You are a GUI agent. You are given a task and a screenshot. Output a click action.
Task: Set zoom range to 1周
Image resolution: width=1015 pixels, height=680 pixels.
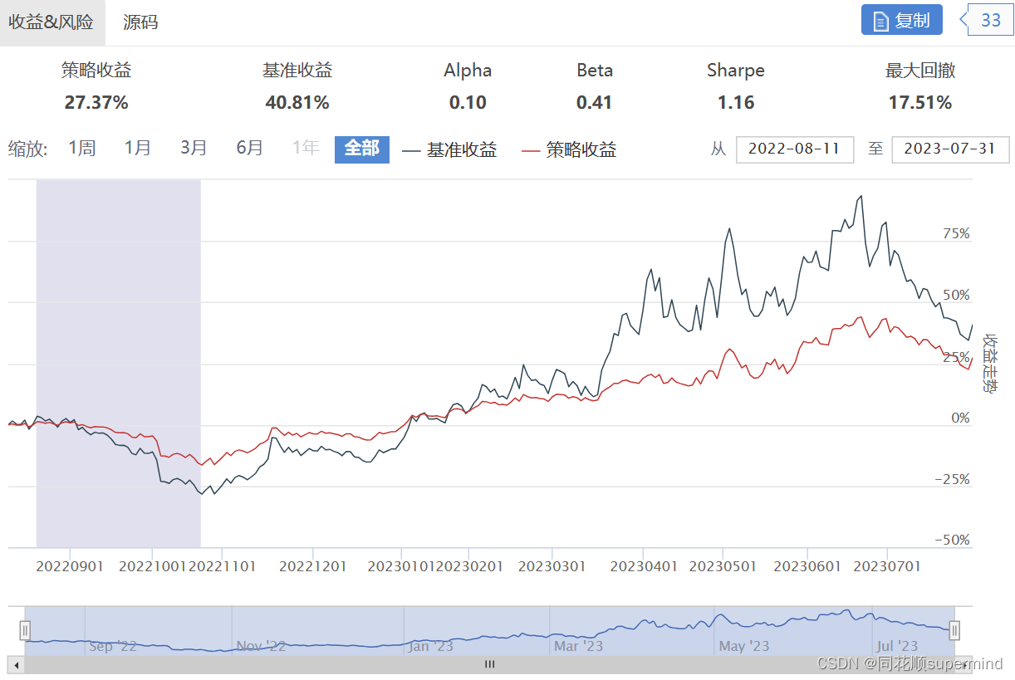(82, 149)
